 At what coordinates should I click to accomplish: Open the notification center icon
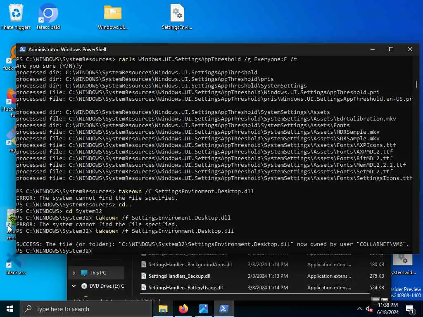coord(410,309)
